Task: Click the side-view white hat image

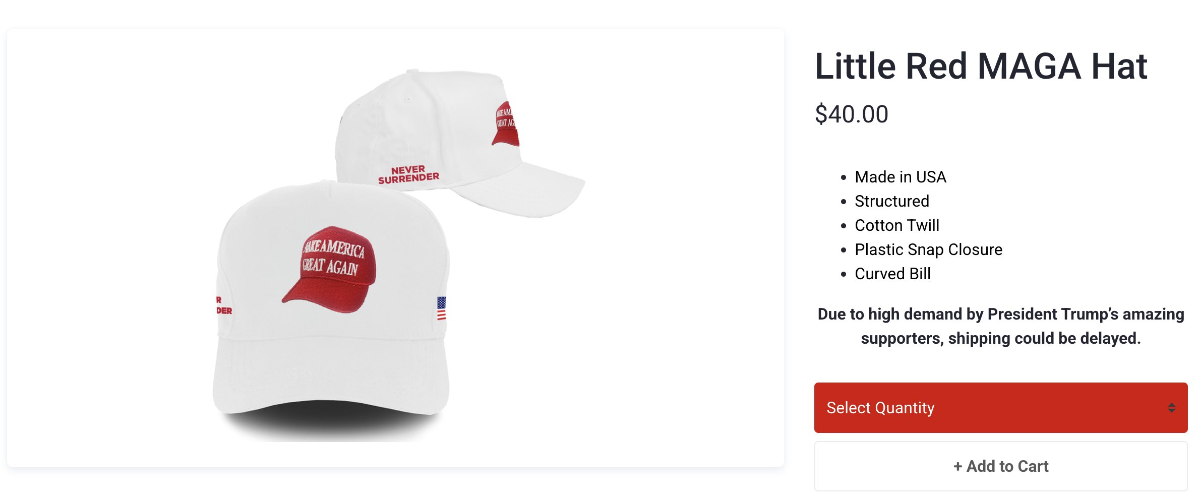Action: 459,144
